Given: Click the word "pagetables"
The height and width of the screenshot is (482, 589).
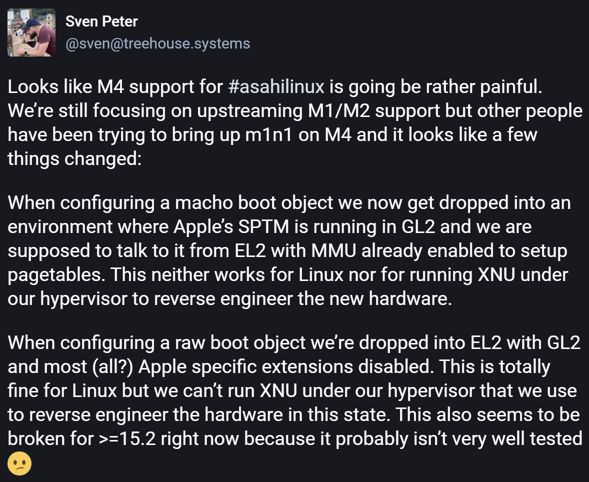Looking at the screenshot, I should 54,274.
